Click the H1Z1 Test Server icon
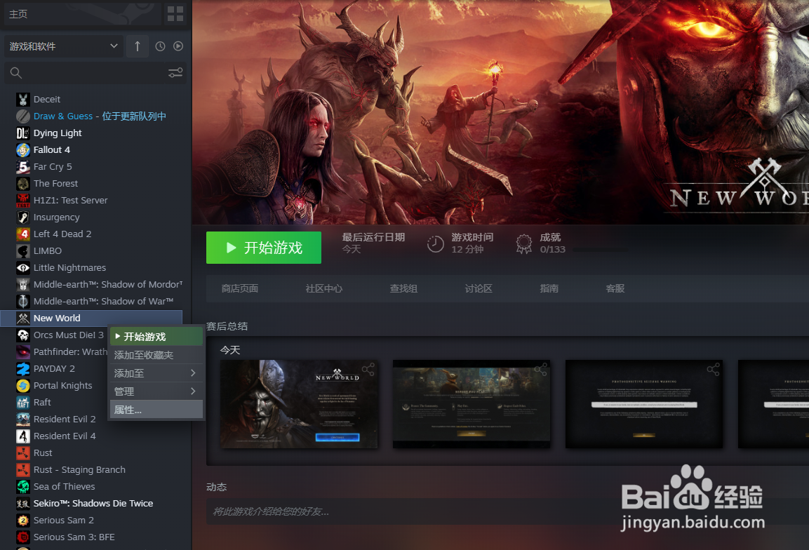Screen dimensions: 809x550 click(22, 200)
